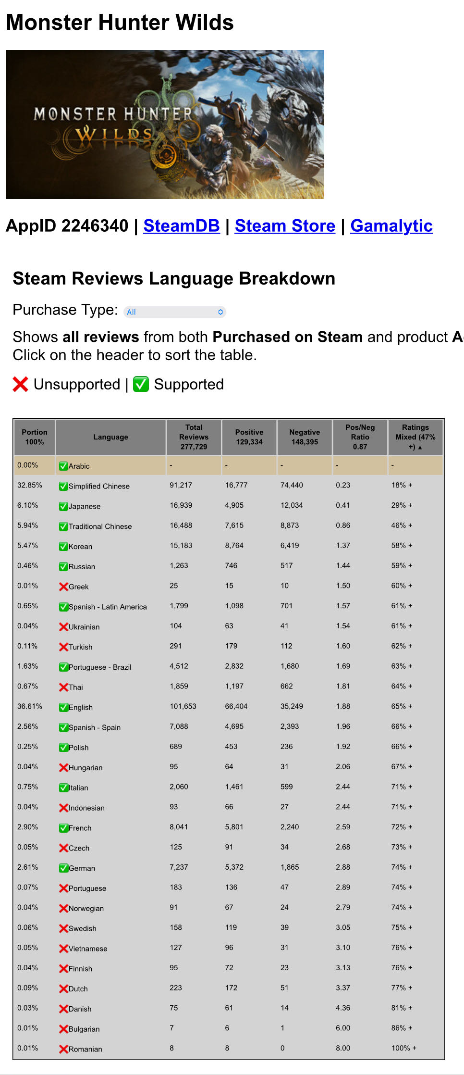464x1075 pixels.
Task: Click the green checkmark beside English
Action: click(63, 707)
